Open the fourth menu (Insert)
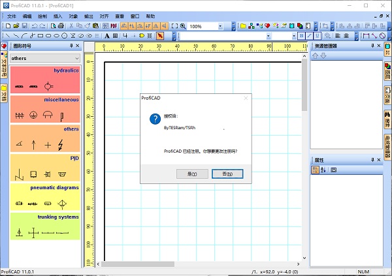The width and height of the screenshot is (392, 276). coord(57,16)
